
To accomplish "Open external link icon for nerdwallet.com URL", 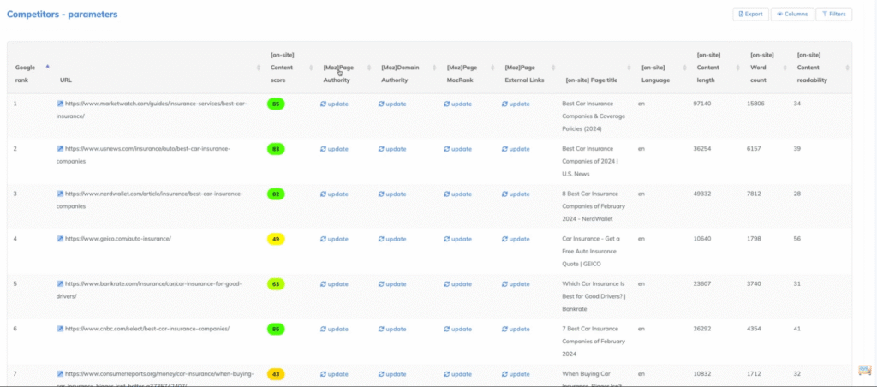I will point(60,193).
